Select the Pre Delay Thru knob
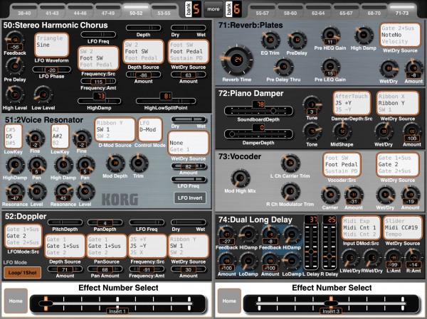427x319 pixels. coord(283,67)
